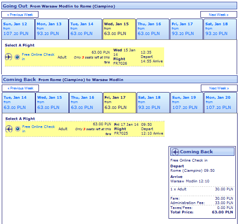This screenshot has width=238, height=224.
Task: Click the airplane icon in the Coming Back flight row
Action: coord(9,129)
